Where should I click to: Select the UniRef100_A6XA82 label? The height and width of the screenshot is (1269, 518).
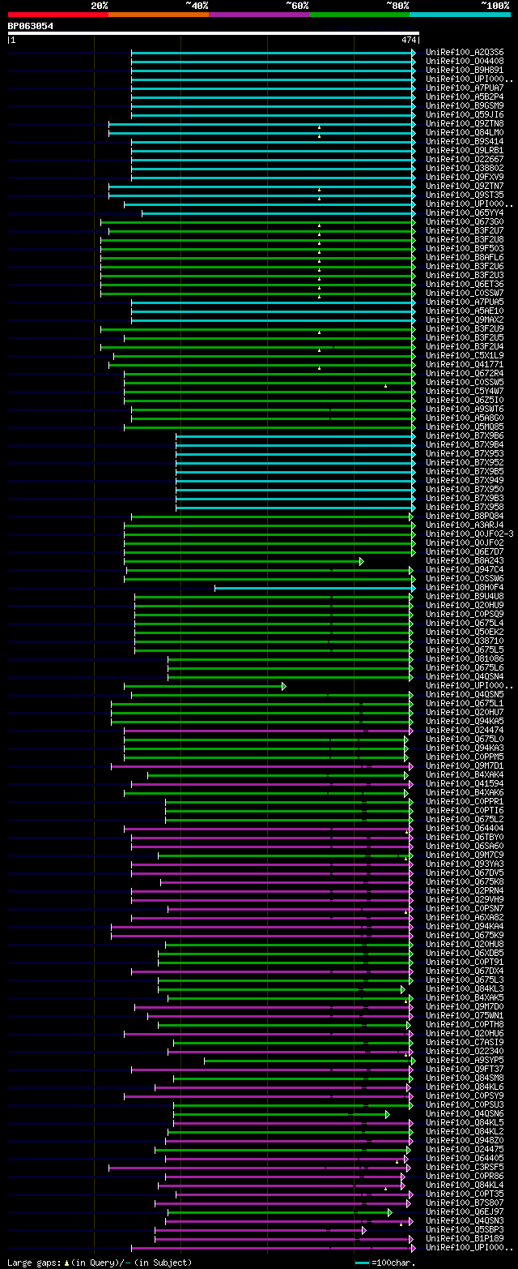pos(466,917)
